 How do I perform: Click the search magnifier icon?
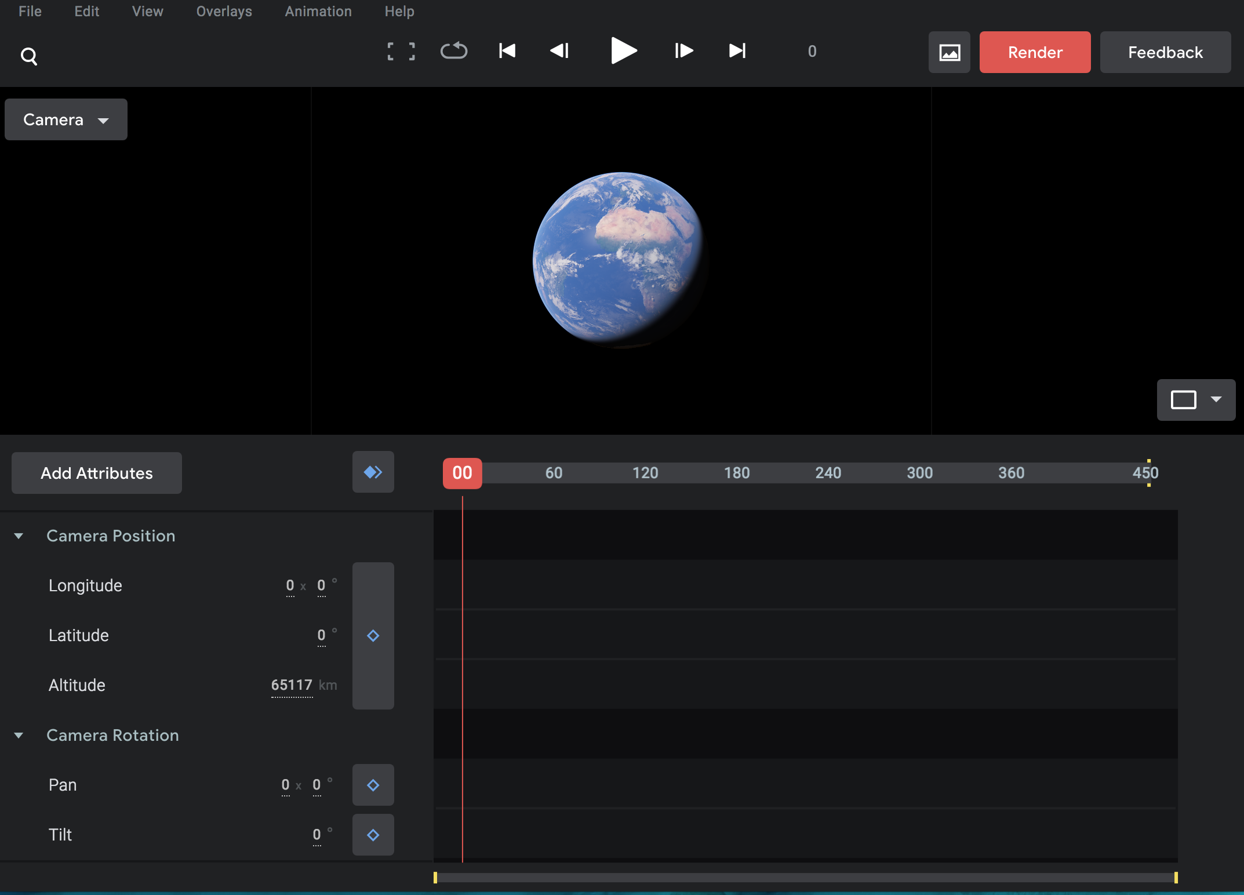[x=29, y=56]
